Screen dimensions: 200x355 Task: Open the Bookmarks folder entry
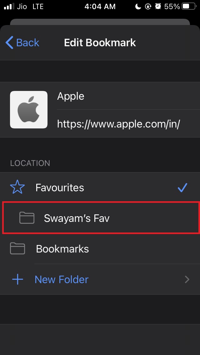(62, 248)
